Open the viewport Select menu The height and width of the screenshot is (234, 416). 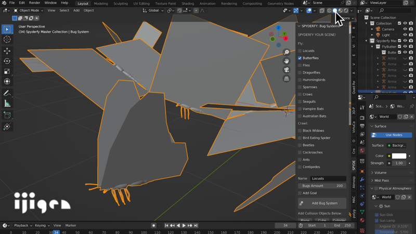click(64, 10)
